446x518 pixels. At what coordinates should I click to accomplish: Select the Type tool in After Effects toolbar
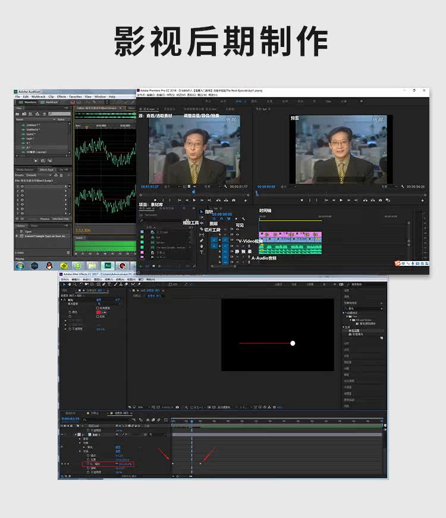[x=109, y=284]
